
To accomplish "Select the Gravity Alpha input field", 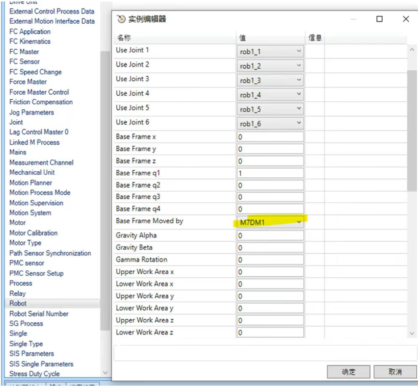I will (270, 236).
